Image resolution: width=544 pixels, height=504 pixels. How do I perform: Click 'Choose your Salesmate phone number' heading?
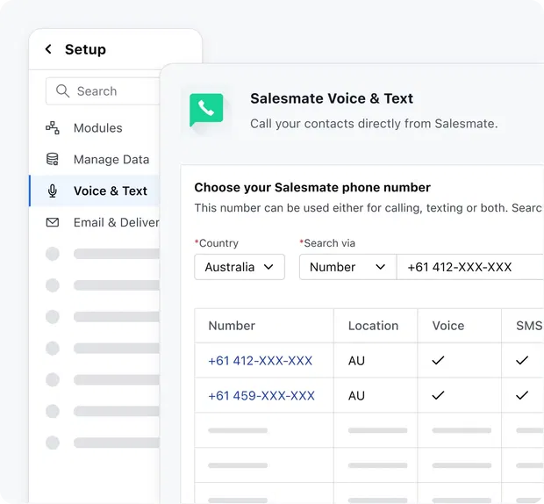tap(312, 187)
